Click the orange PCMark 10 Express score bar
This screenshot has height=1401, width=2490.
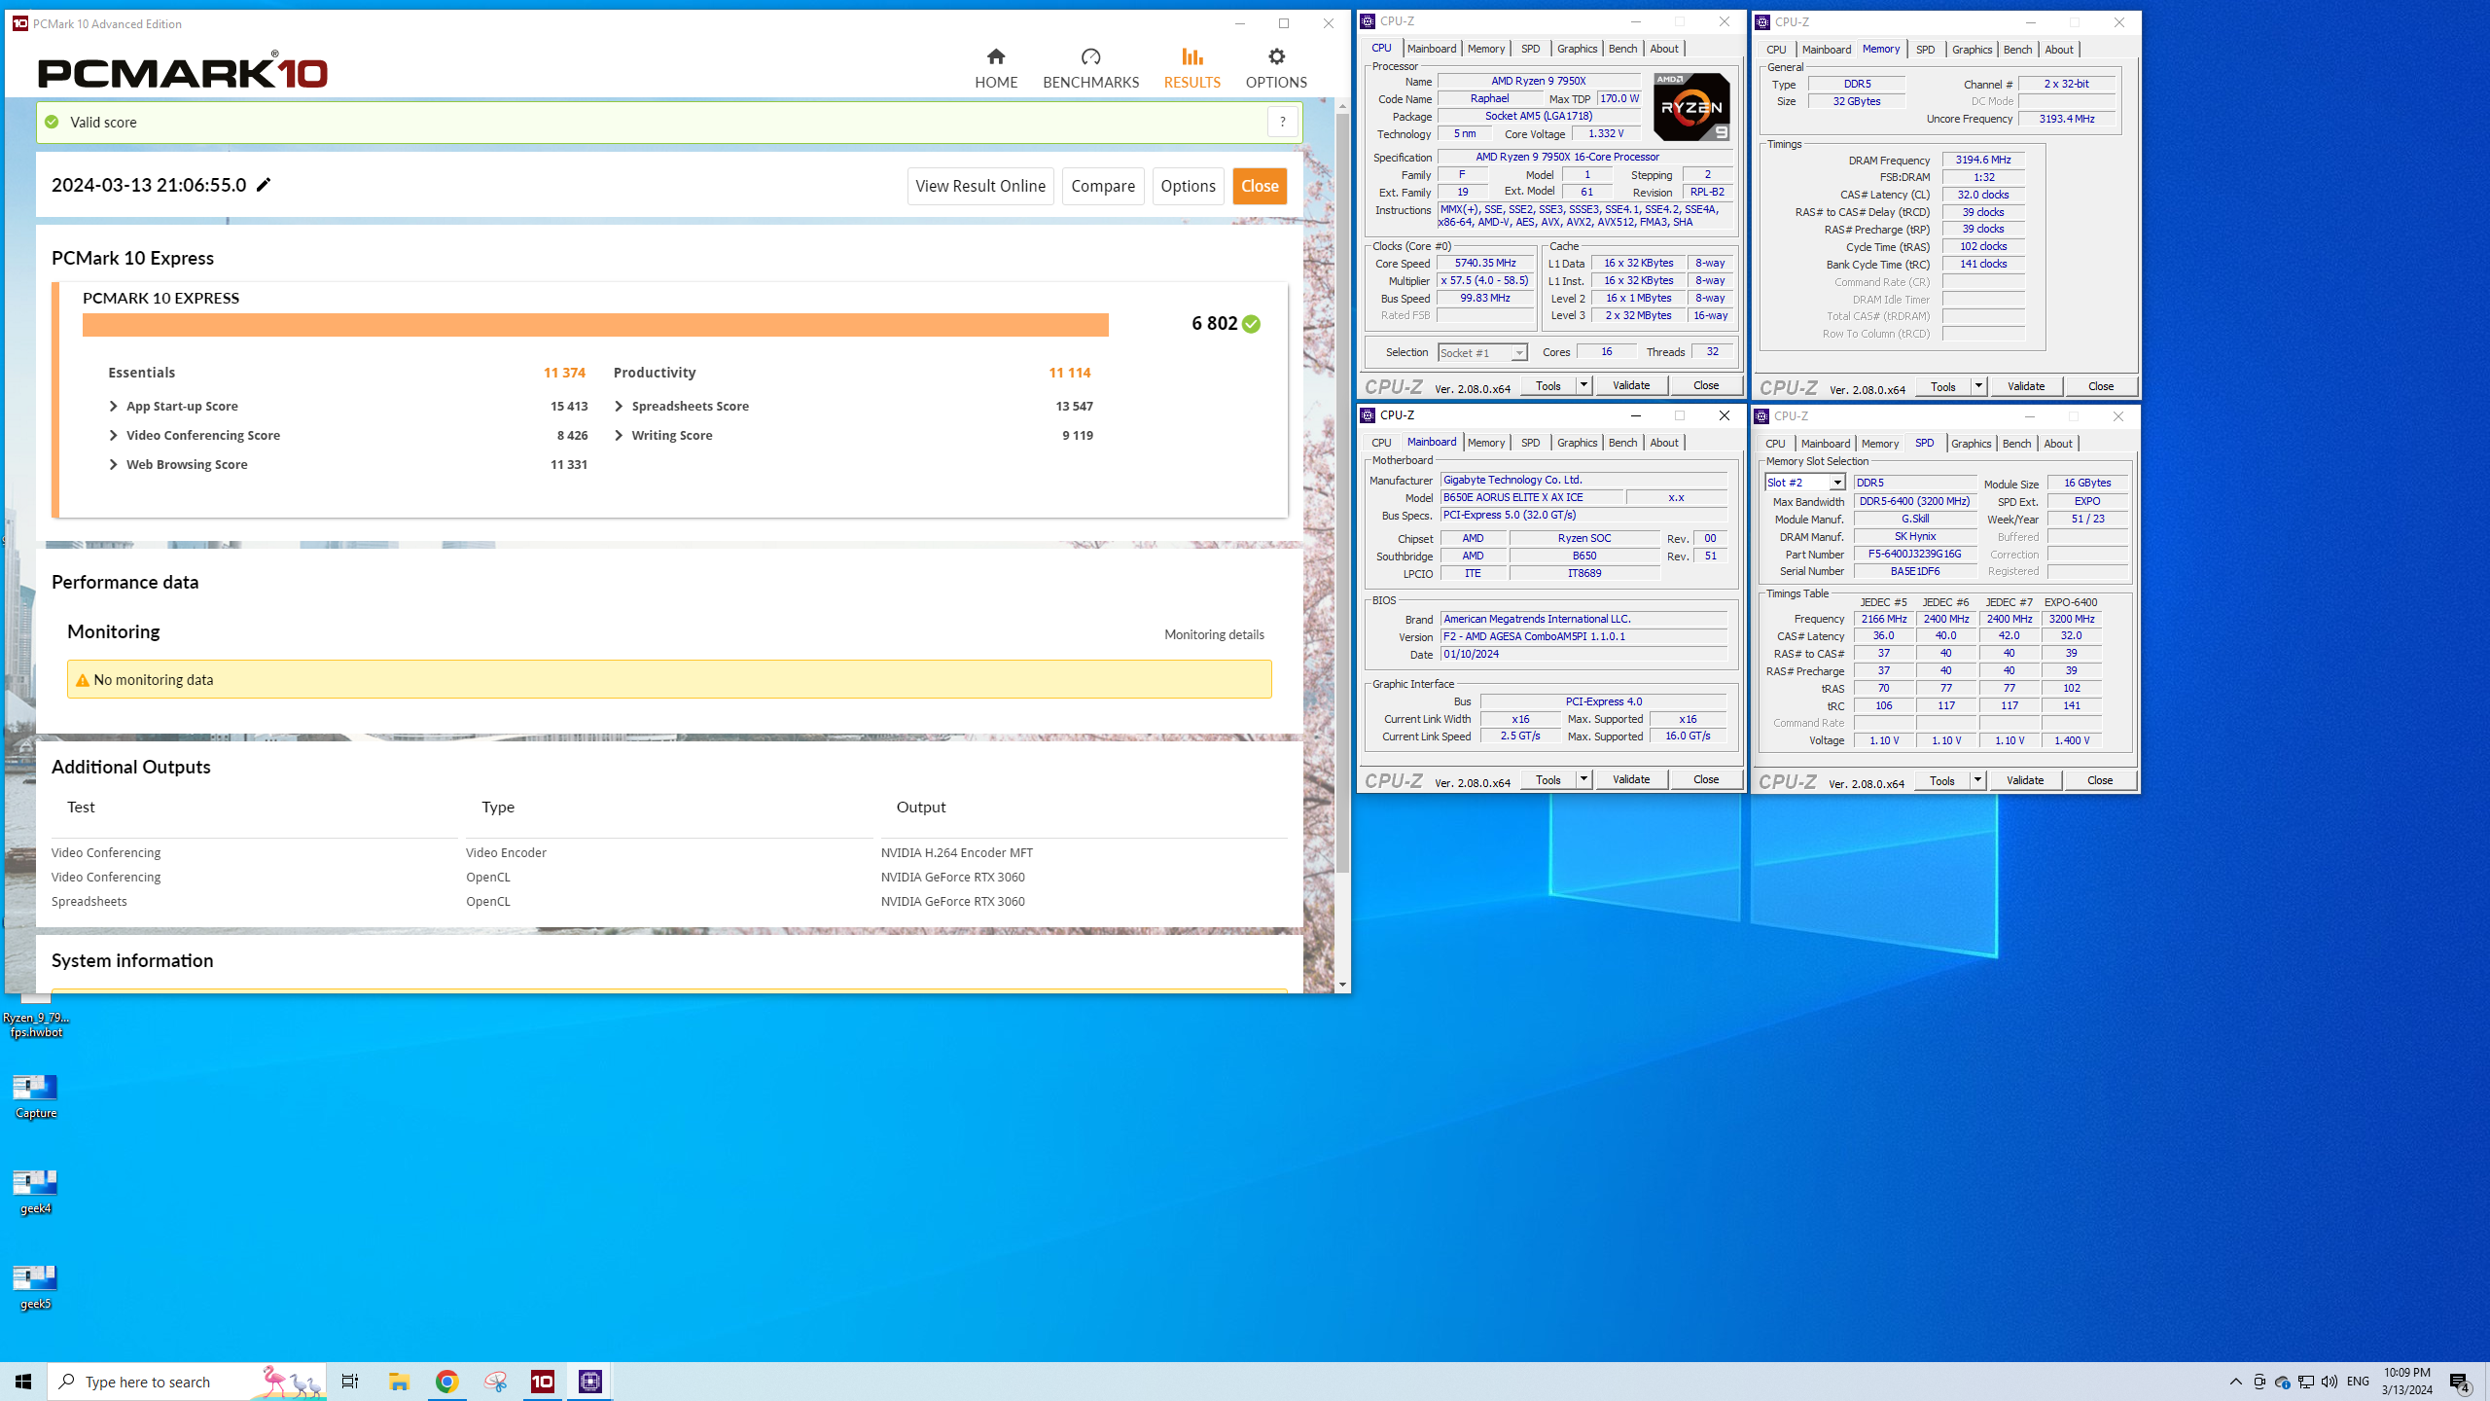click(595, 325)
